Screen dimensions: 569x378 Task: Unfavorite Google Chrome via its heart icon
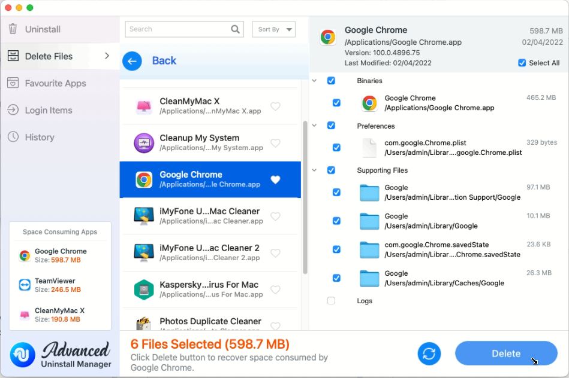275,179
